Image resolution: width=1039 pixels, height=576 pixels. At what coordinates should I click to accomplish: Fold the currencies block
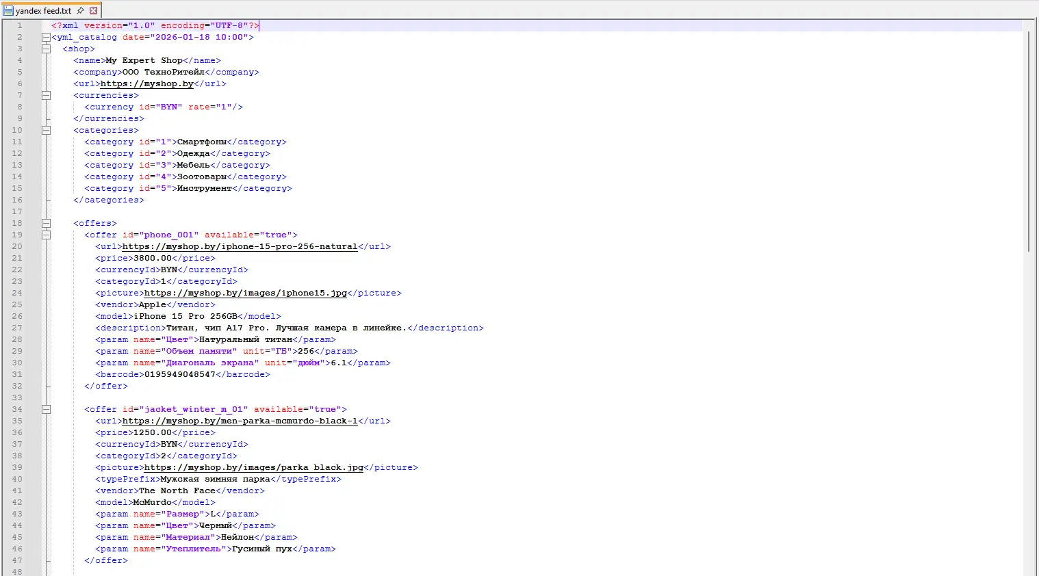[46, 96]
